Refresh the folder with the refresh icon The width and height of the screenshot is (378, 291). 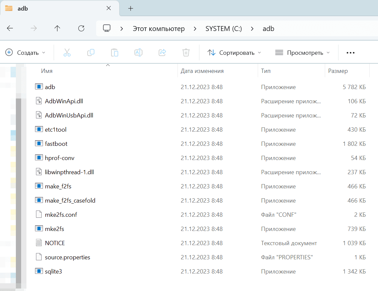coord(81,28)
